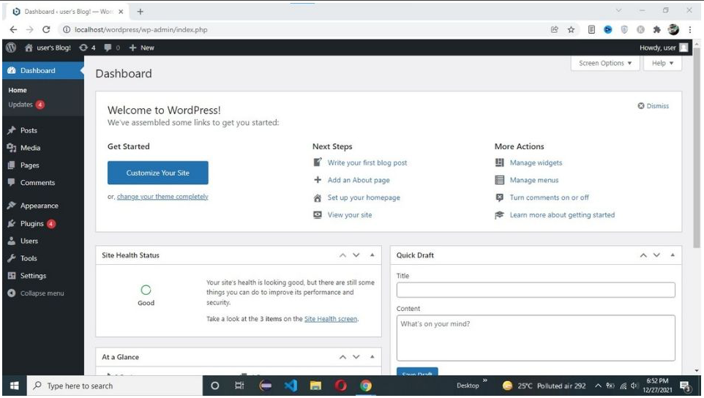Screen dimensions: 704x398
Task: Move At a Glance panel down
Action: pyautogui.click(x=356, y=357)
